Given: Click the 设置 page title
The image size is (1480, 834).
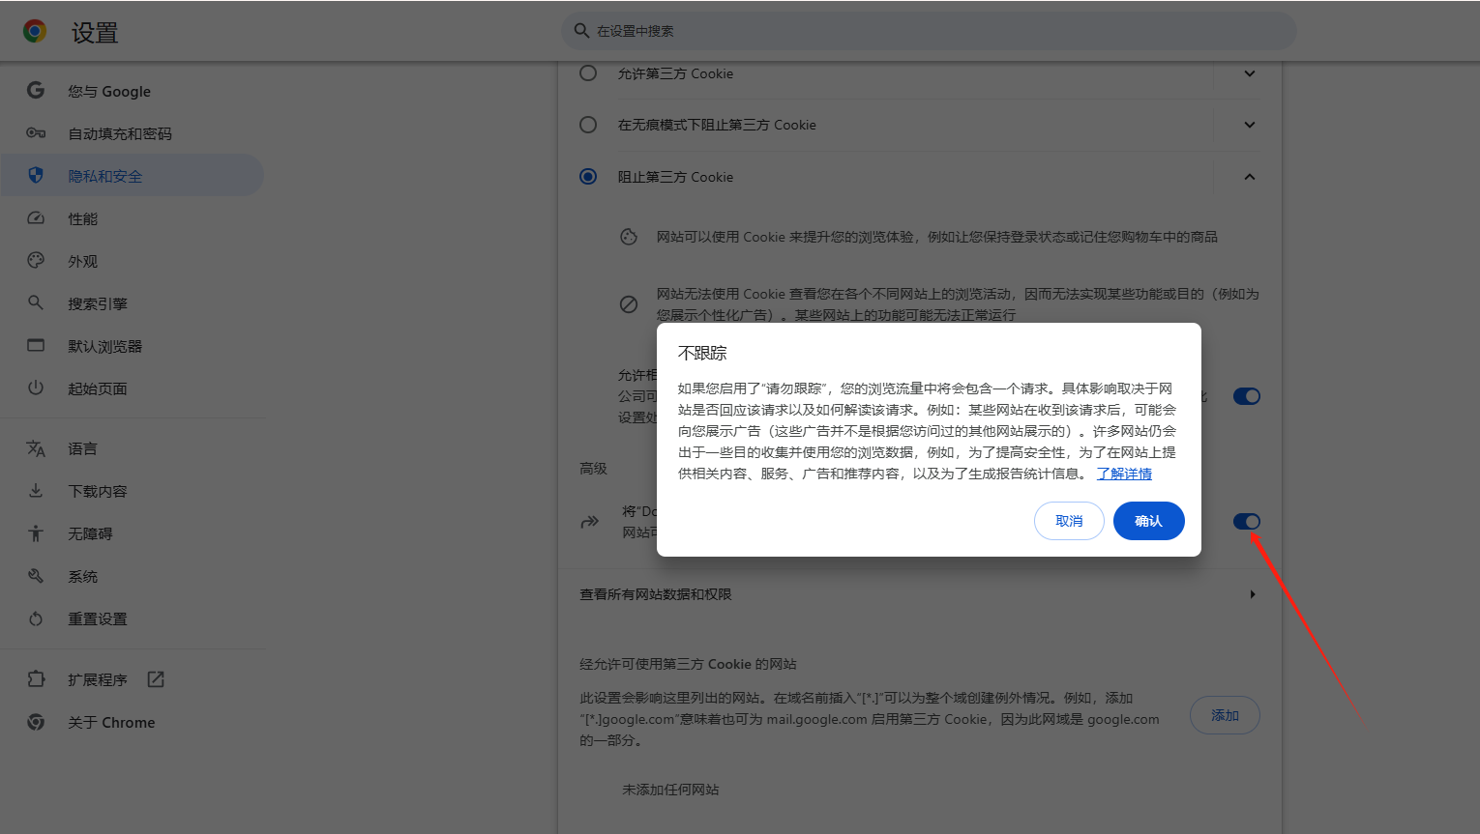Looking at the screenshot, I should pyautogui.click(x=95, y=33).
